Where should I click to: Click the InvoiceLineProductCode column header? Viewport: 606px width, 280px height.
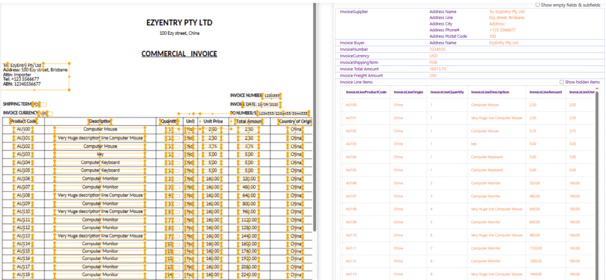coord(366,93)
